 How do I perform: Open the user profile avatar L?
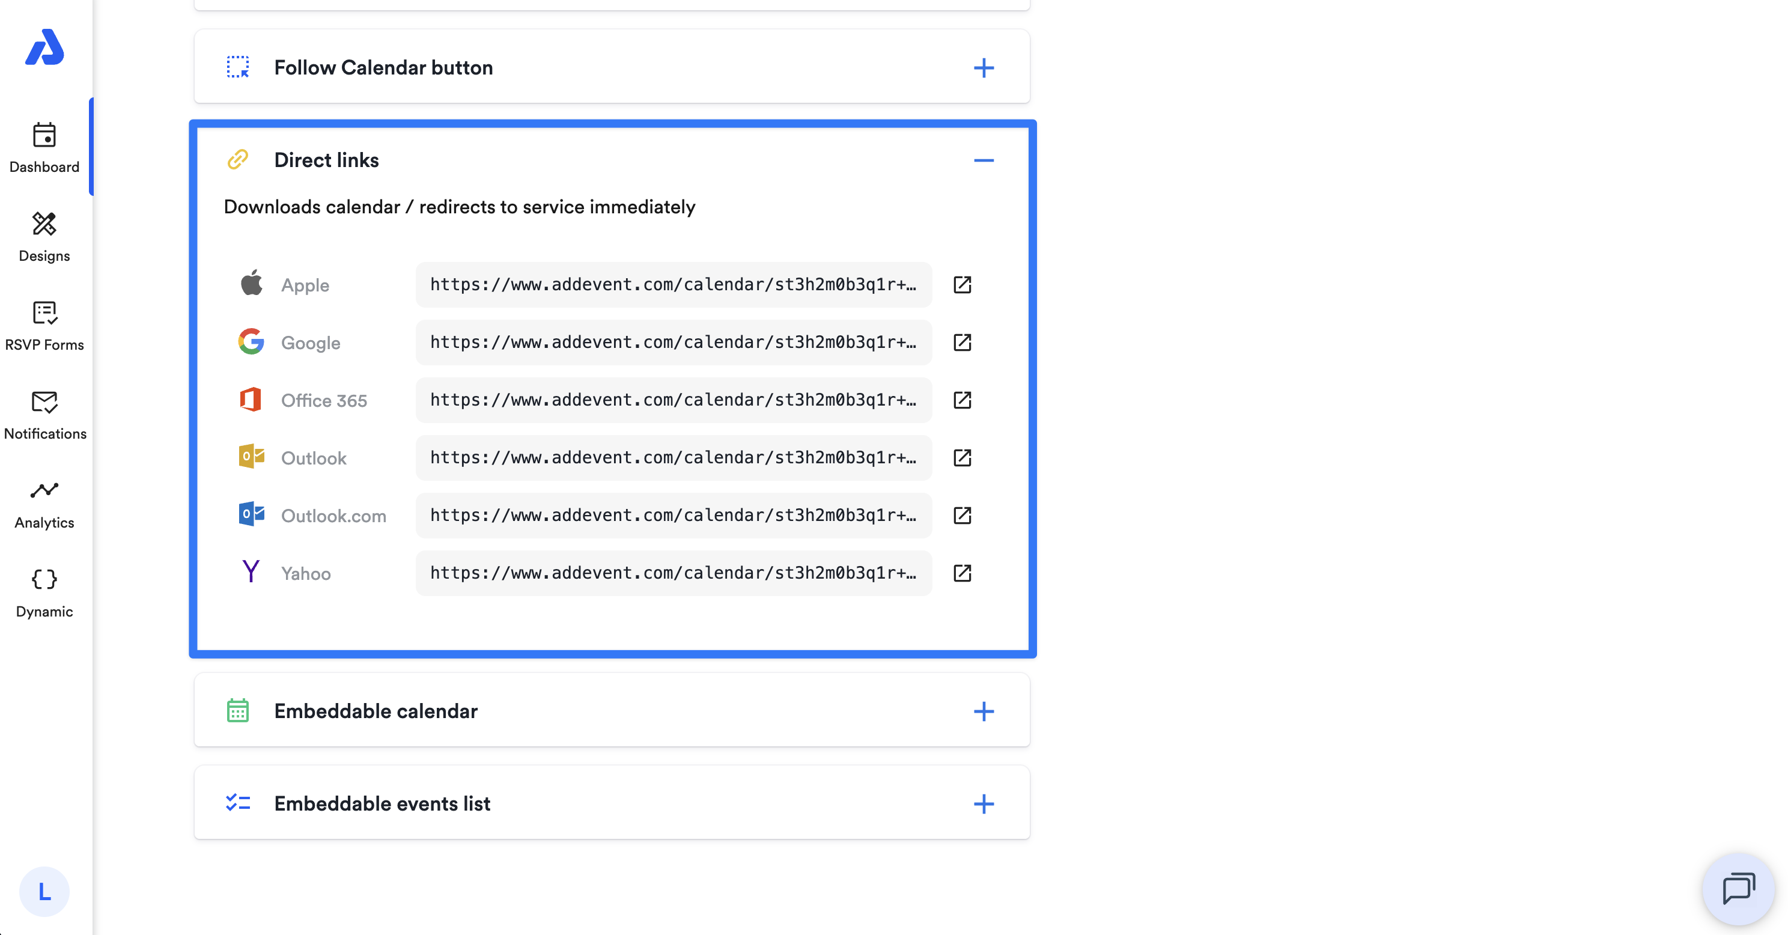click(x=44, y=891)
